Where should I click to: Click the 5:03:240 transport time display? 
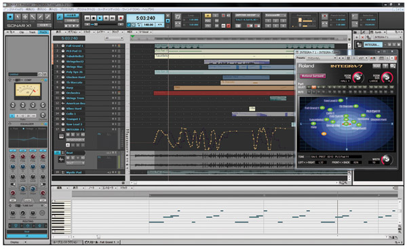145,18
